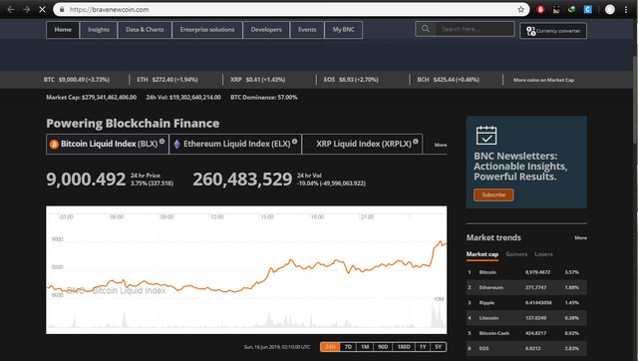Click the currency converter coins icon
This screenshot has height=361, width=638.
tap(530, 31)
